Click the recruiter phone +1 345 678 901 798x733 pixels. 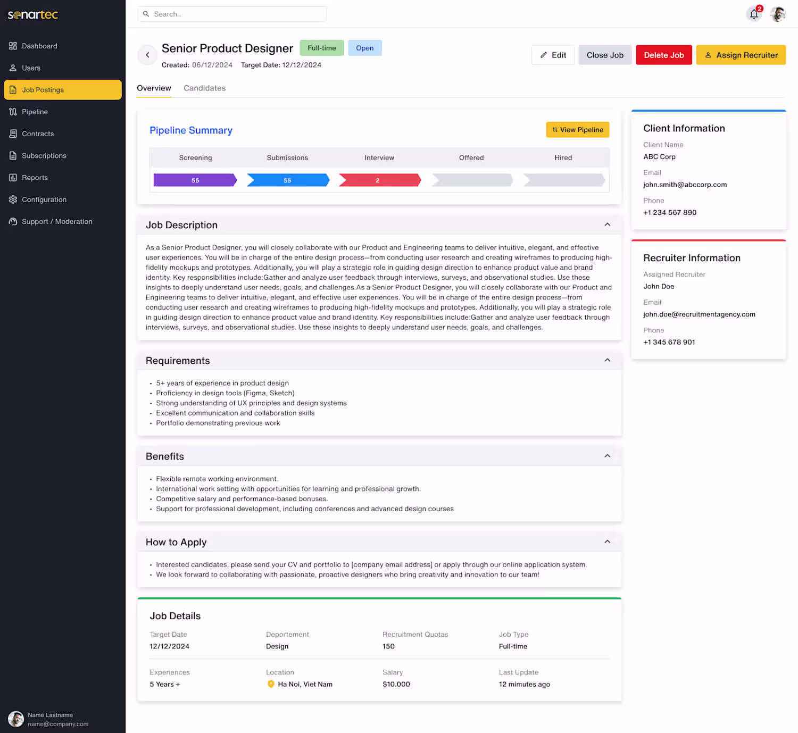pos(669,343)
